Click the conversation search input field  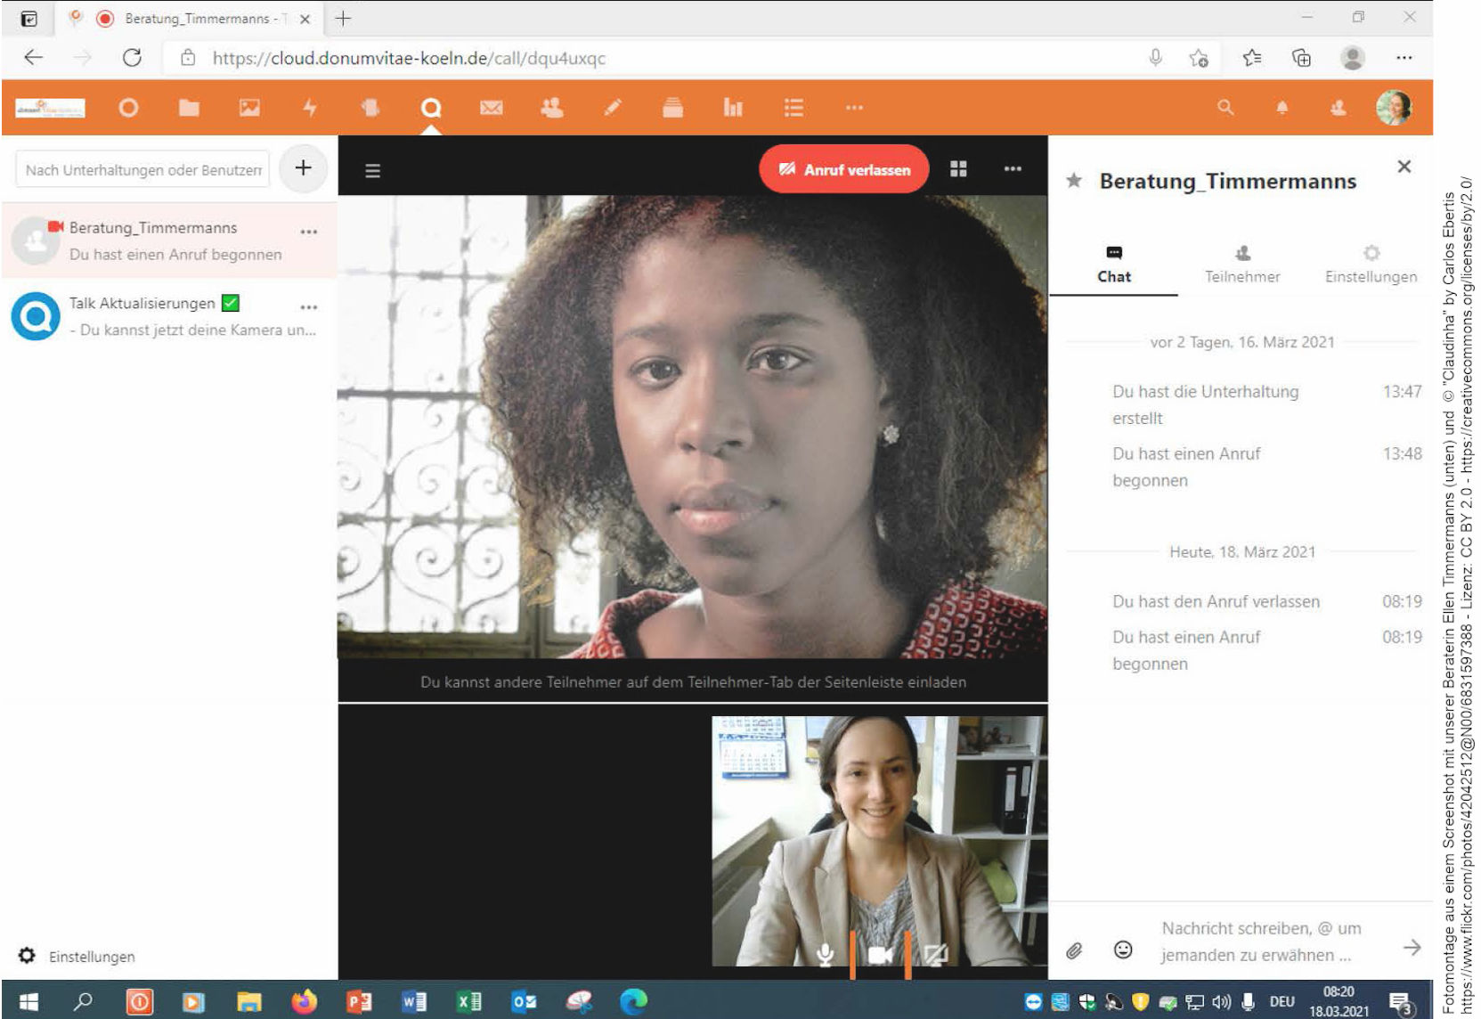tap(142, 169)
